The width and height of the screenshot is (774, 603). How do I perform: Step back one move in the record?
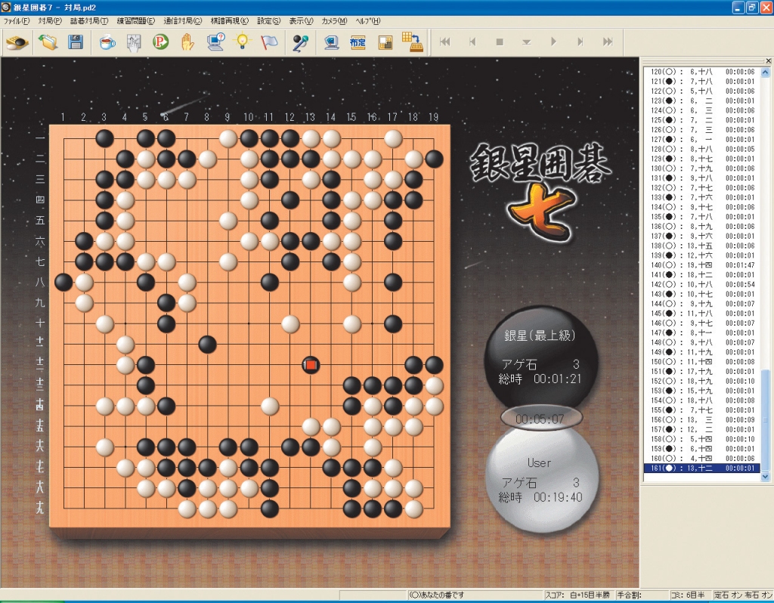(x=472, y=42)
